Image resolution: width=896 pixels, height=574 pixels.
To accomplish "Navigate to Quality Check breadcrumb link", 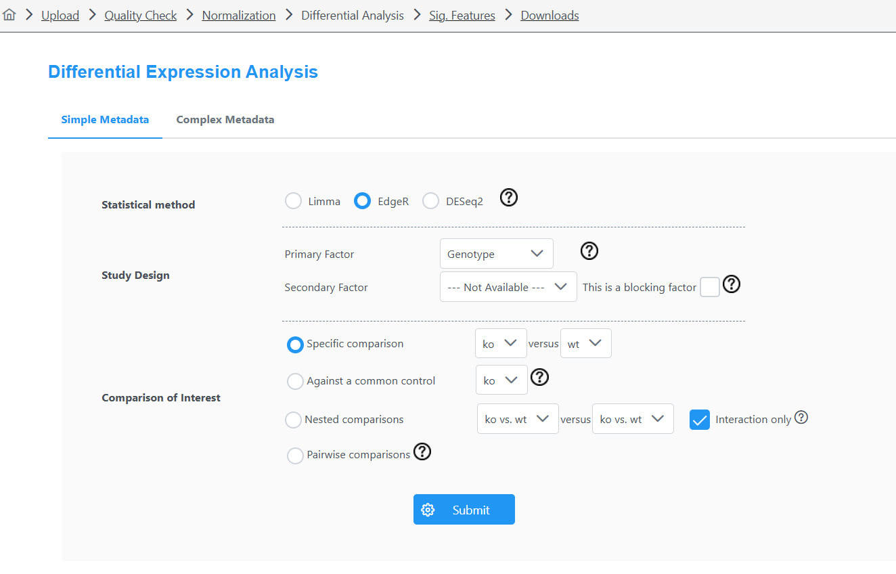I will 141,15.
